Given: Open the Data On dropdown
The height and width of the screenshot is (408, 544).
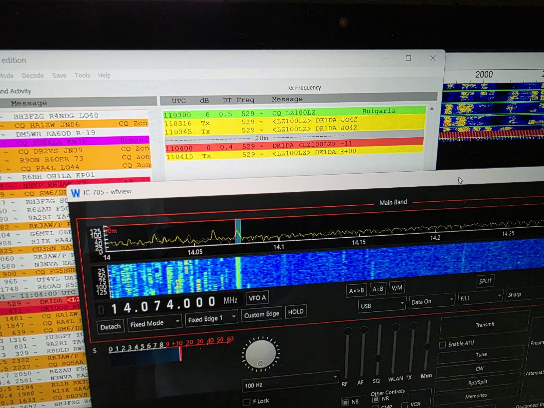Looking at the screenshot, I should click(432, 301).
